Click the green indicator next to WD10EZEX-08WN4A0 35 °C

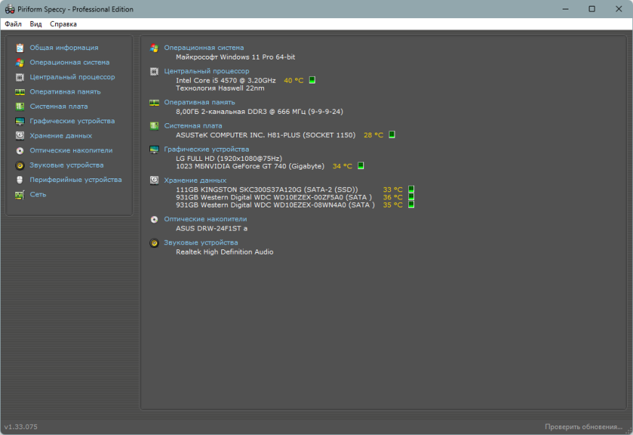click(411, 204)
